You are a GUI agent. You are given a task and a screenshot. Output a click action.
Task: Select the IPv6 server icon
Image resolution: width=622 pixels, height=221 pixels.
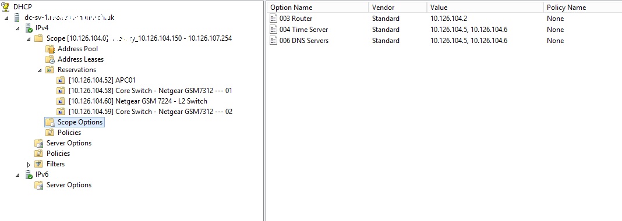[29, 174]
